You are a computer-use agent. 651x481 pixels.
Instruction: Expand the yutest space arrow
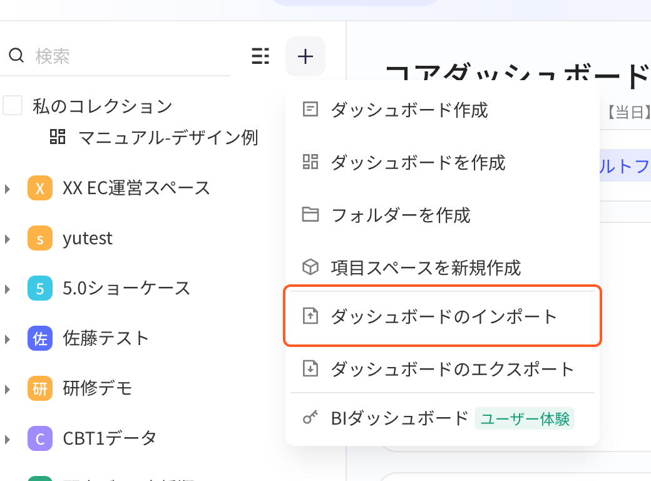tap(7, 239)
